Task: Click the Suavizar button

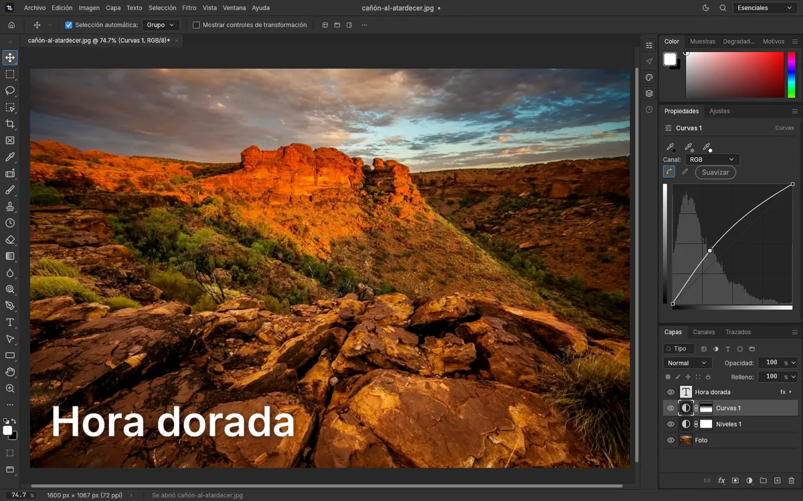Action: (x=715, y=172)
